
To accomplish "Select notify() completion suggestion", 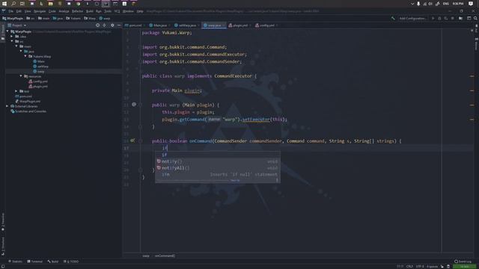I will coord(218,161).
